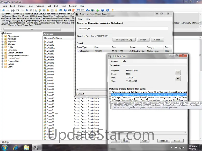The image size is (202, 151).
Task: Select Group30_ren in the group list
Action: 52,113
